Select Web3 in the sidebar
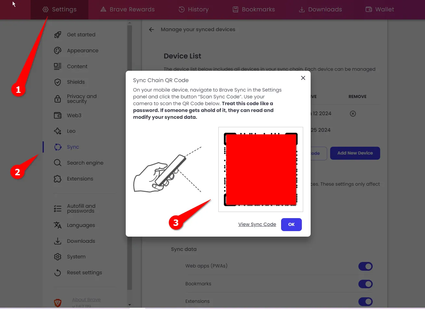This screenshot has width=425, height=309. coord(74,115)
